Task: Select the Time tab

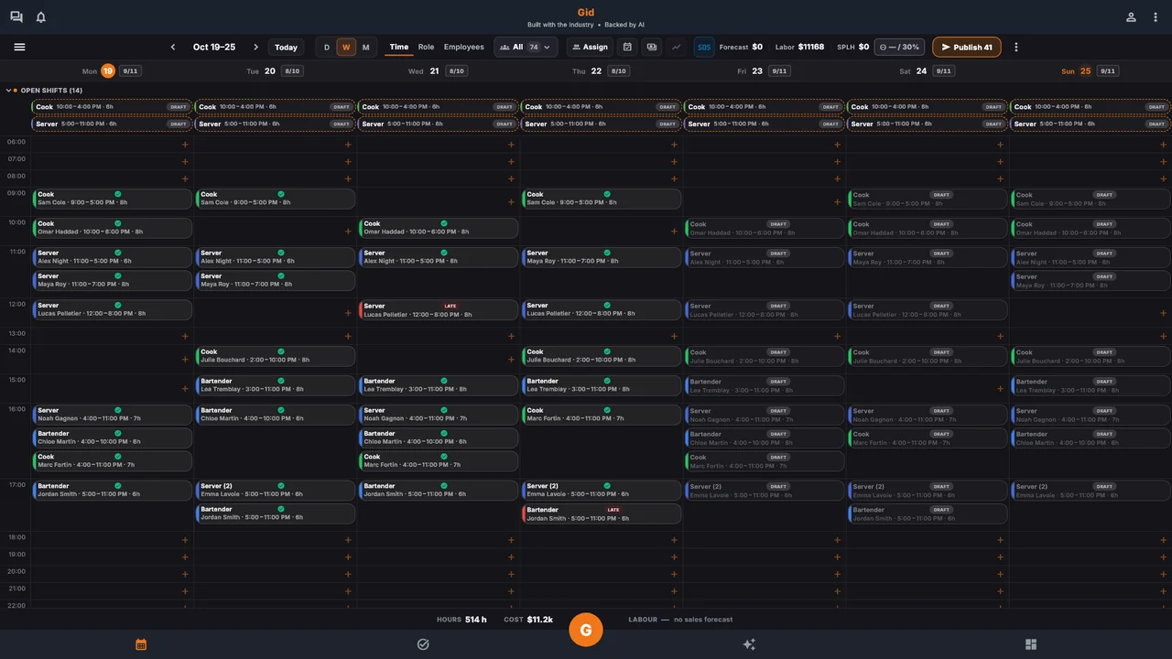Action: click(399, 47)
